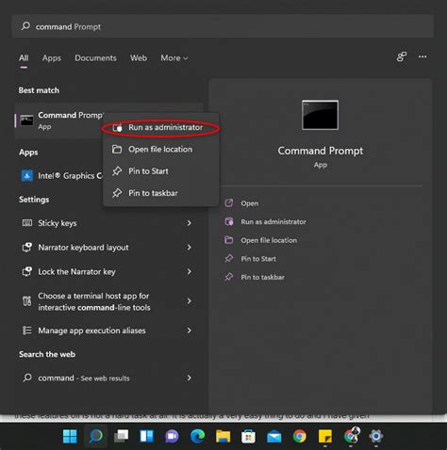Click Pin to Start in right pane

click(258, 259)
